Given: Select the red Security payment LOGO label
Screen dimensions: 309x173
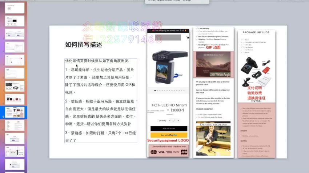Looking at the screenshot, I should click(x=168, y=140).
